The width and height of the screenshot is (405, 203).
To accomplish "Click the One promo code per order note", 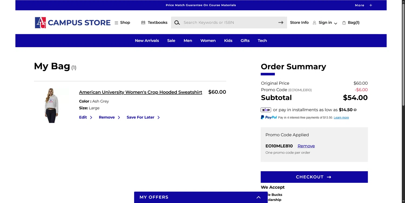I will coord(288,153).
